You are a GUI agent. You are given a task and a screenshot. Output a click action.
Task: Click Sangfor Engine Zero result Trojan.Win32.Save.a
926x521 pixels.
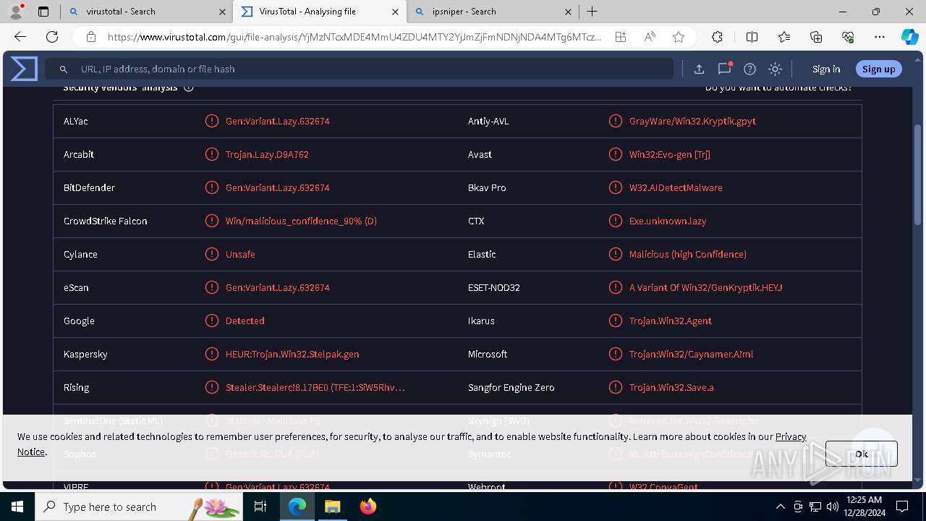tap(671, 387)
